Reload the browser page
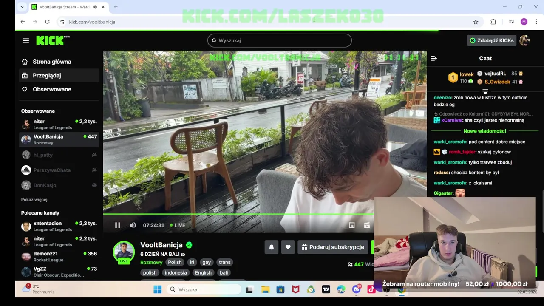Image resolution: width=544 pixels, height=306 pixels. click(x=47, y=22)
